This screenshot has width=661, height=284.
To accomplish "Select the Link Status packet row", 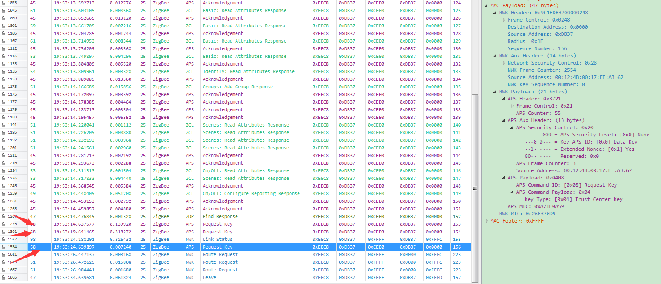I will click(235, 240).
